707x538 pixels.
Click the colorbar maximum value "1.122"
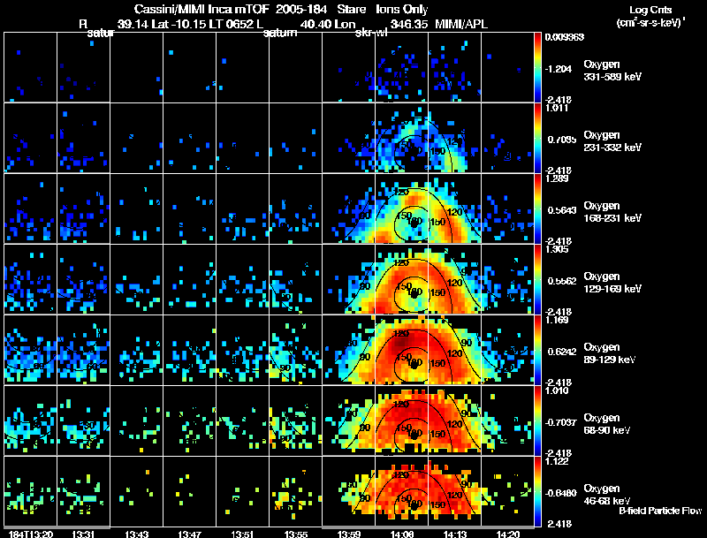[557, 461]
